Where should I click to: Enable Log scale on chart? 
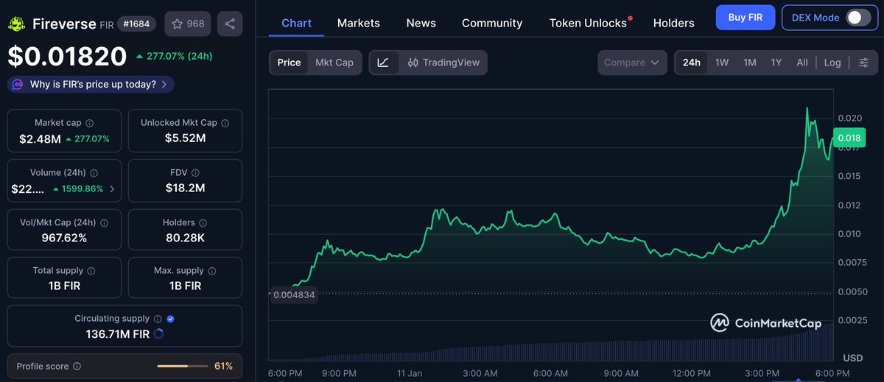point(832,63)
